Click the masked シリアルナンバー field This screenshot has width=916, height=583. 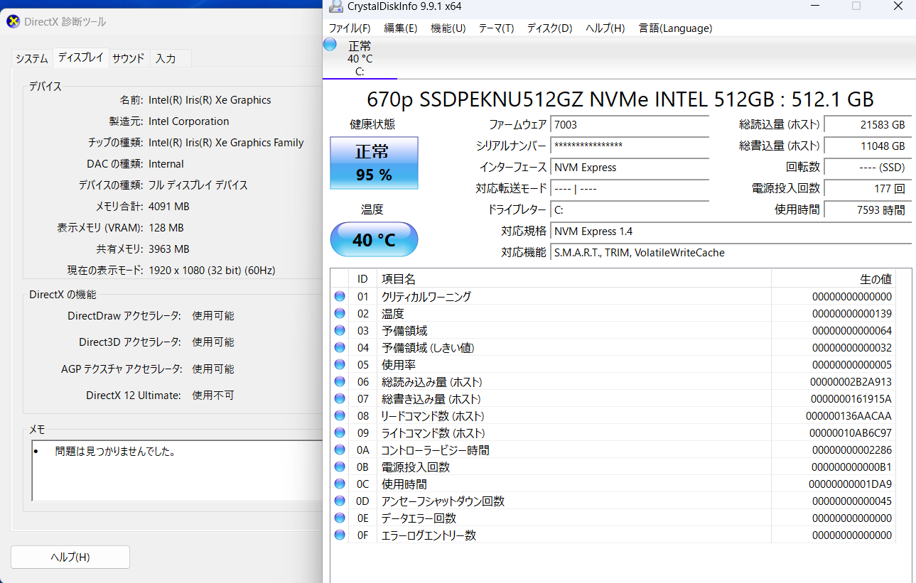pos(630,146)
